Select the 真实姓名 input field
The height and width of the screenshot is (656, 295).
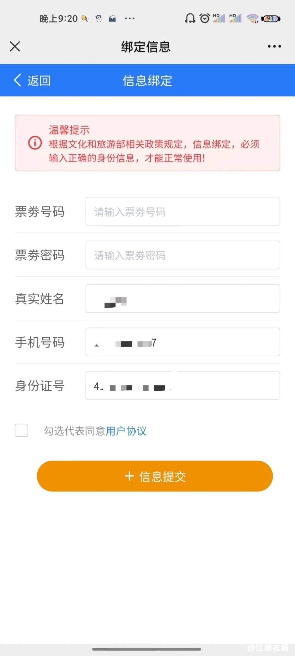[183, 298]
